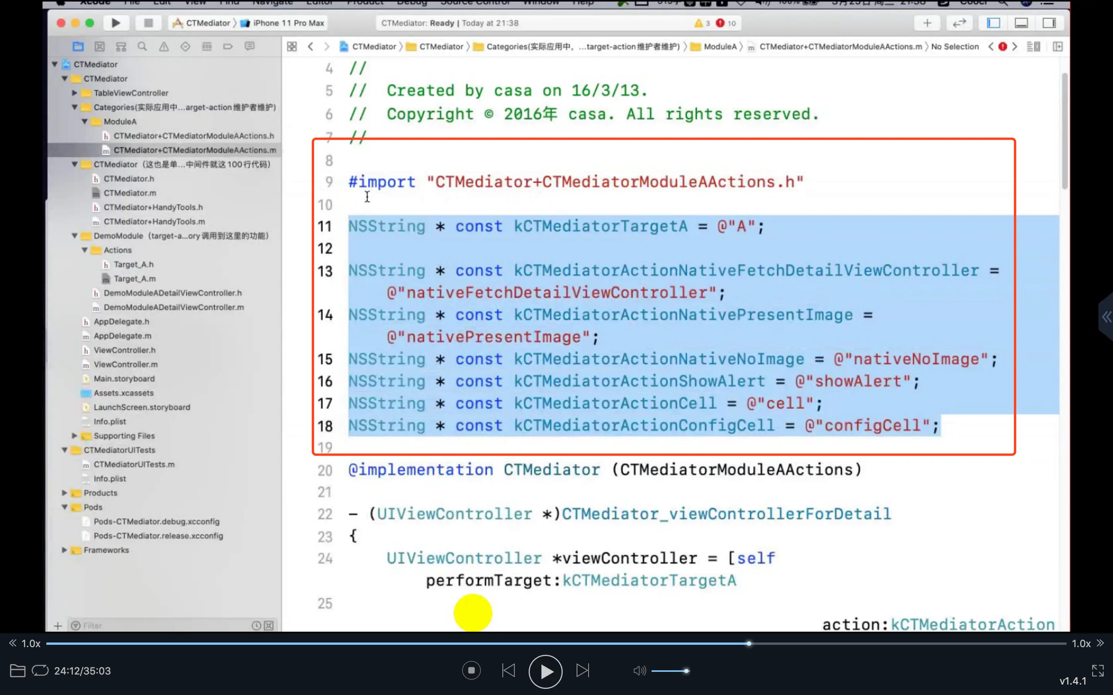Open the Issue navigator warning icon
The image size is (1113, 695).
[x=164, y=46]
